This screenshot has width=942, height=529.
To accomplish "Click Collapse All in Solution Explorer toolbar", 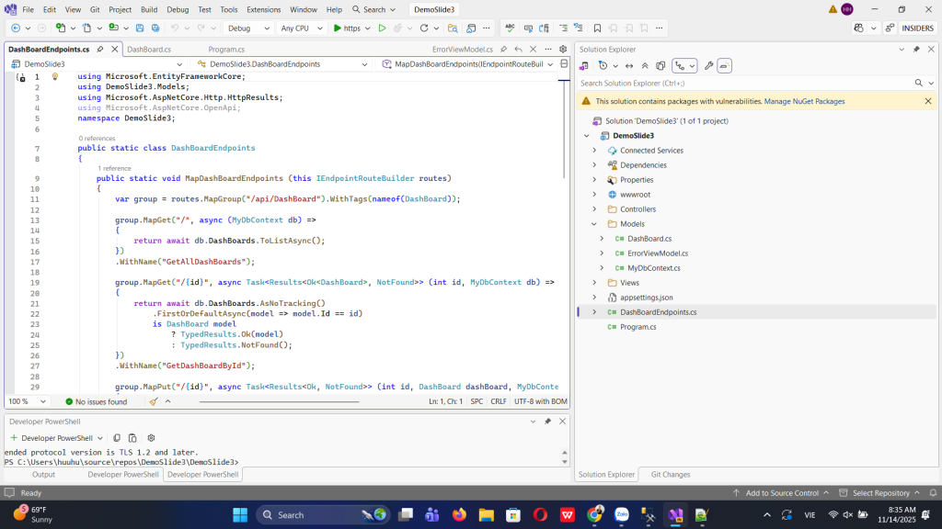I will 645,65.
